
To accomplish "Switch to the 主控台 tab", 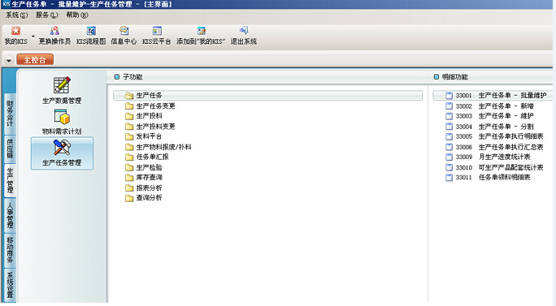I will 35,60.
